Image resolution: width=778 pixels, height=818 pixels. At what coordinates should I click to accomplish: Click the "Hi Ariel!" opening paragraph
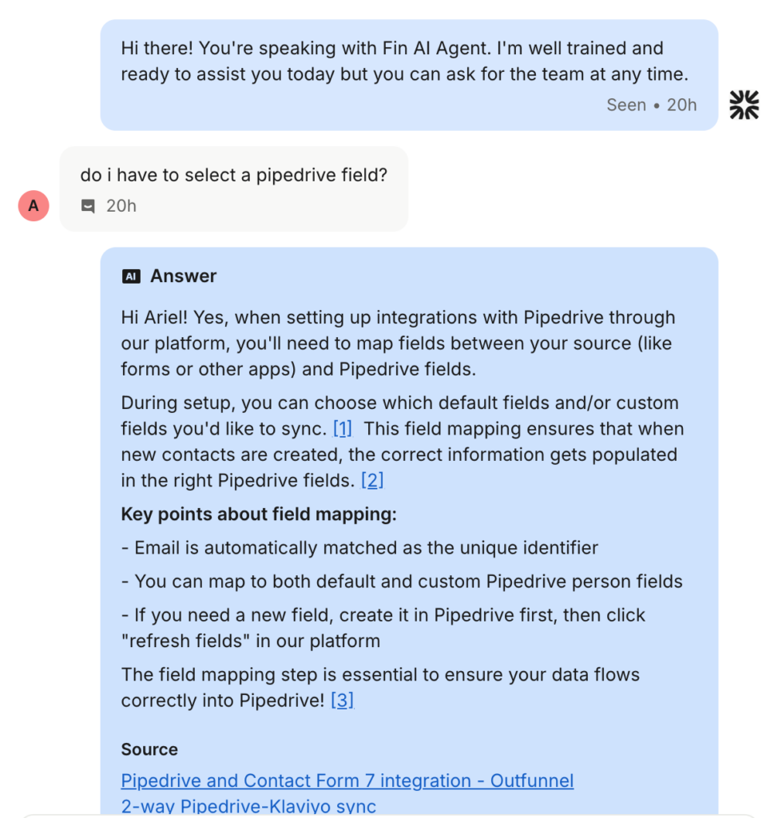click(398, 343)
